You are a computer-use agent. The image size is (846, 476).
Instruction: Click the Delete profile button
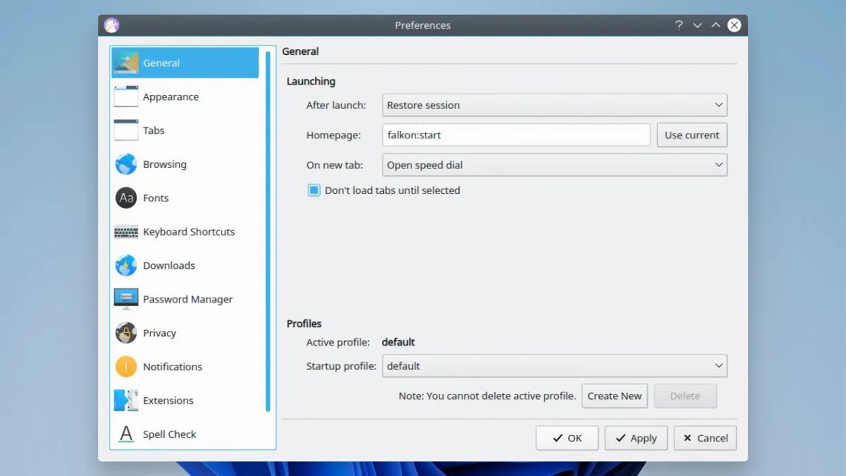685,396
